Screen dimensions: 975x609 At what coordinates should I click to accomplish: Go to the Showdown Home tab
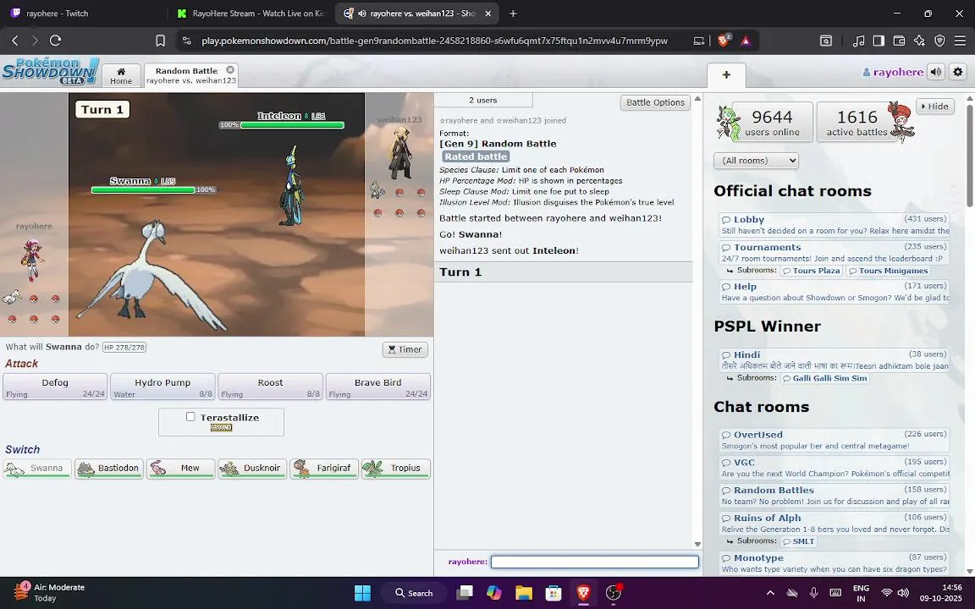click(121, 75)
